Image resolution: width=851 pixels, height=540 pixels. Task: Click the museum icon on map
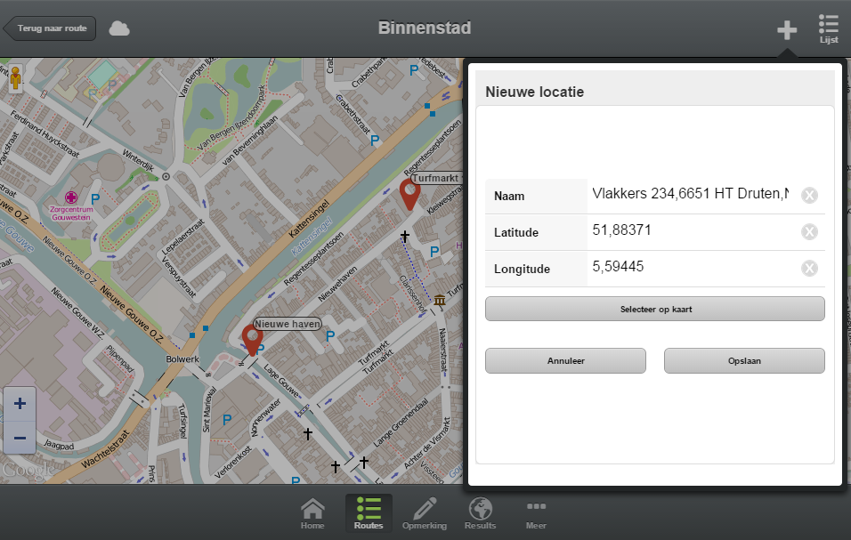pos(440,299)
